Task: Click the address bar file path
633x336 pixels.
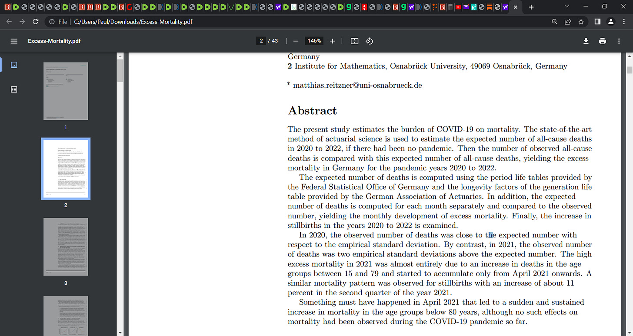Action: point(133,21)
